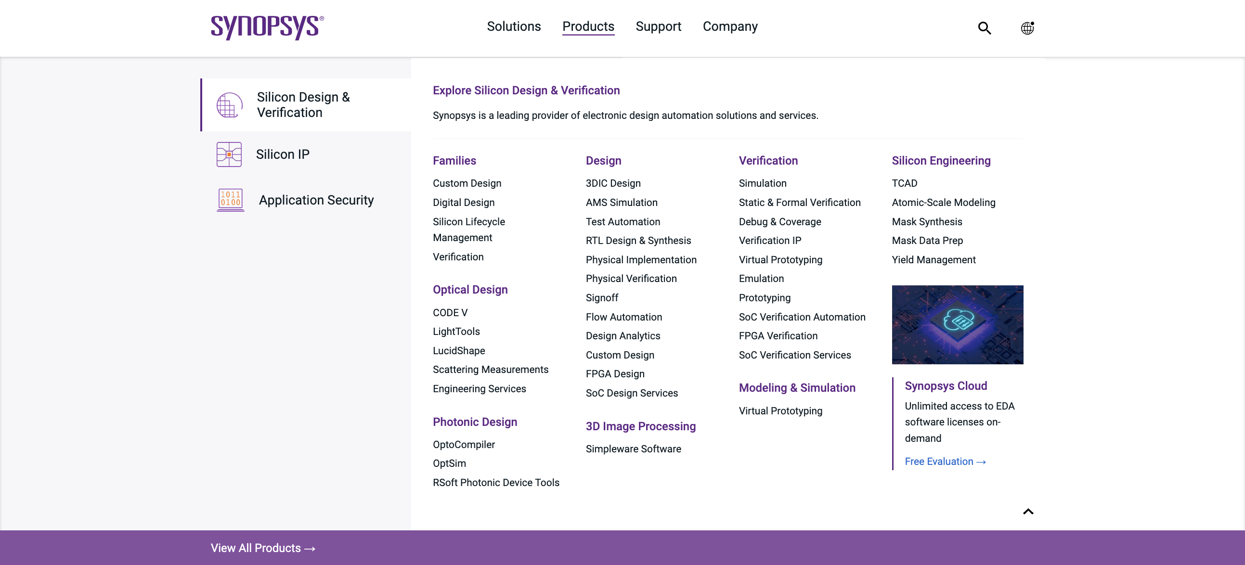Open Physical Implementation link
Image resolution: width=1245 pixels, height=565 pixels.
pos(641,259)
